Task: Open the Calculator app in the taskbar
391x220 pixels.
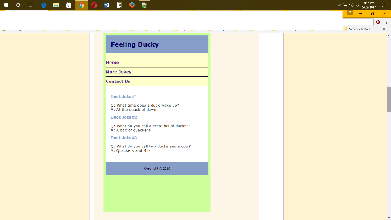Action: tap(119, 5)
